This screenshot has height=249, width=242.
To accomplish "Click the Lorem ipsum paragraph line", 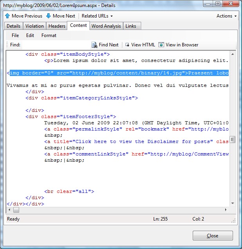I will tap(136, 60).
